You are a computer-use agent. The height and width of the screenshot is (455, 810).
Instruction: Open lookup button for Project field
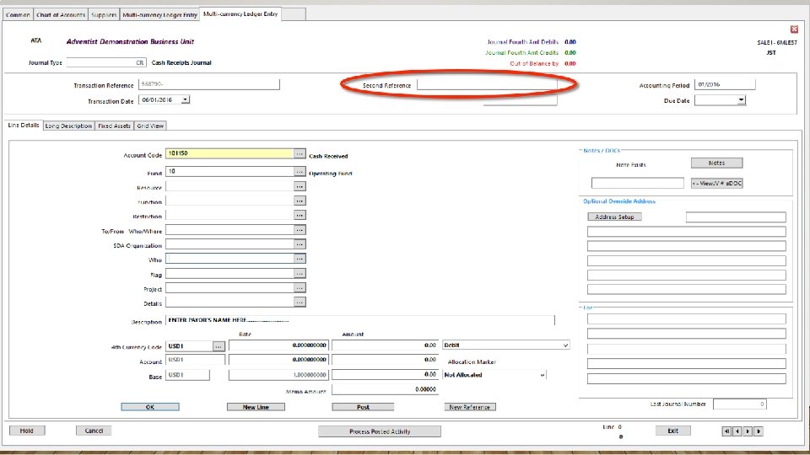300,288
